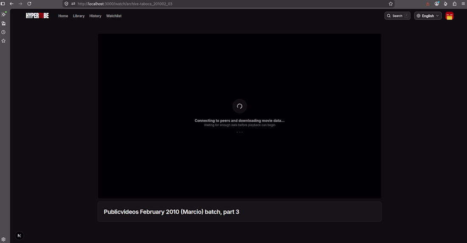
Task: Click the 'Publicvideos February 2010' title
Action: coord(171,212)
